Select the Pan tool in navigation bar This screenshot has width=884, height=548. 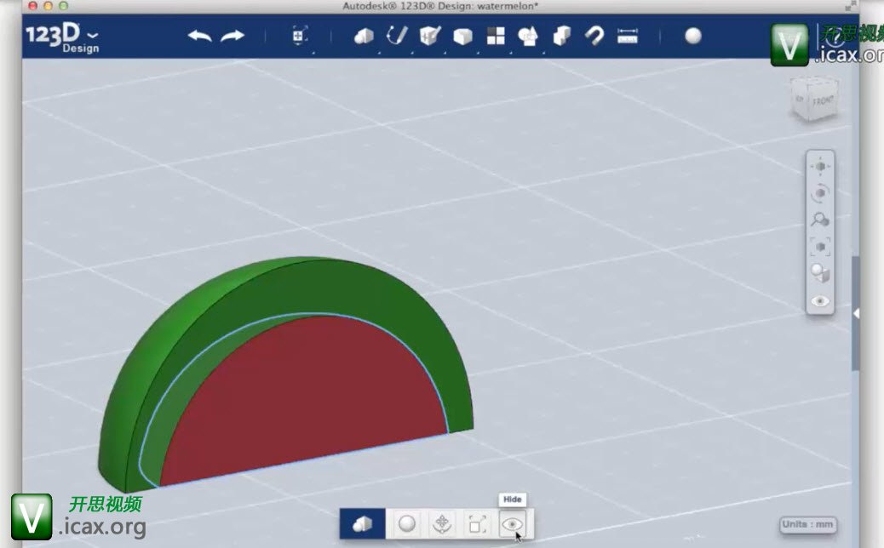pos(820,167)
